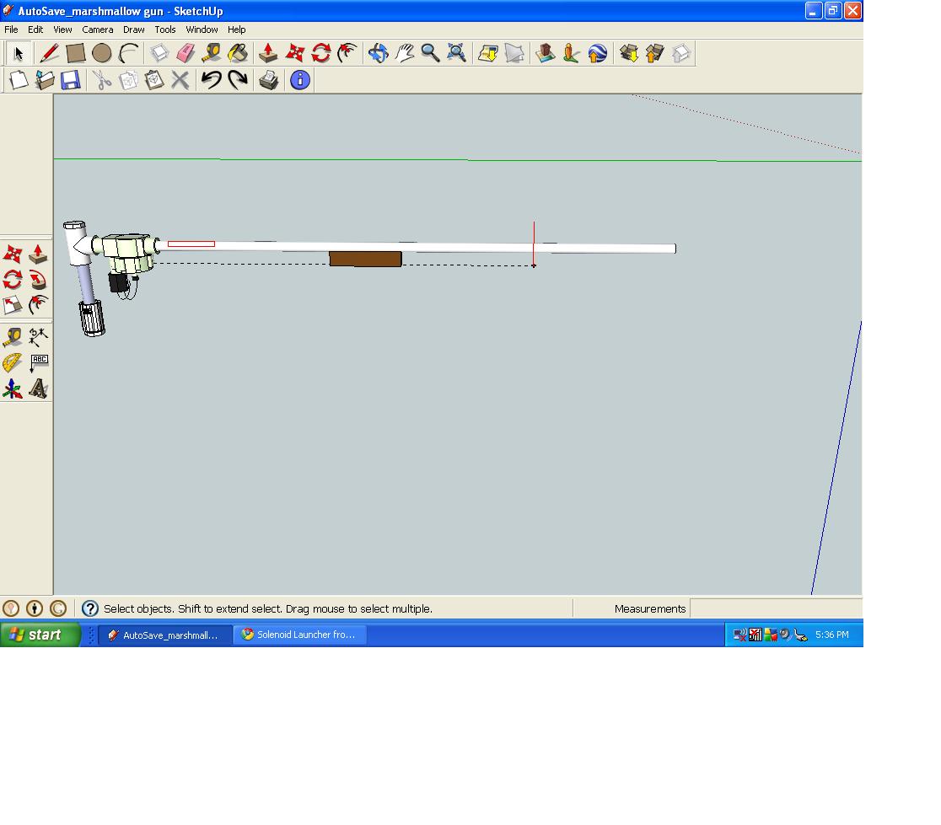Click the Eraser tool
941x825 pixels.
186,54
